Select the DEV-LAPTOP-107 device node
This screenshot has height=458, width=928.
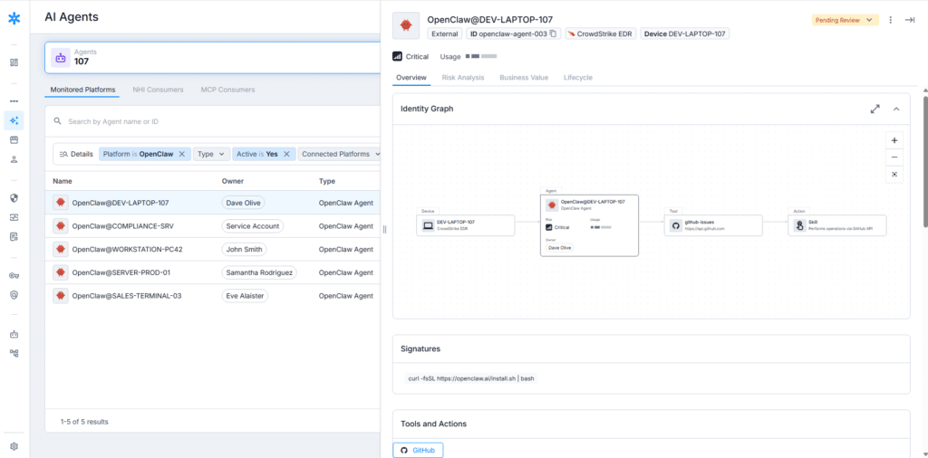click(x=465, y=225)
